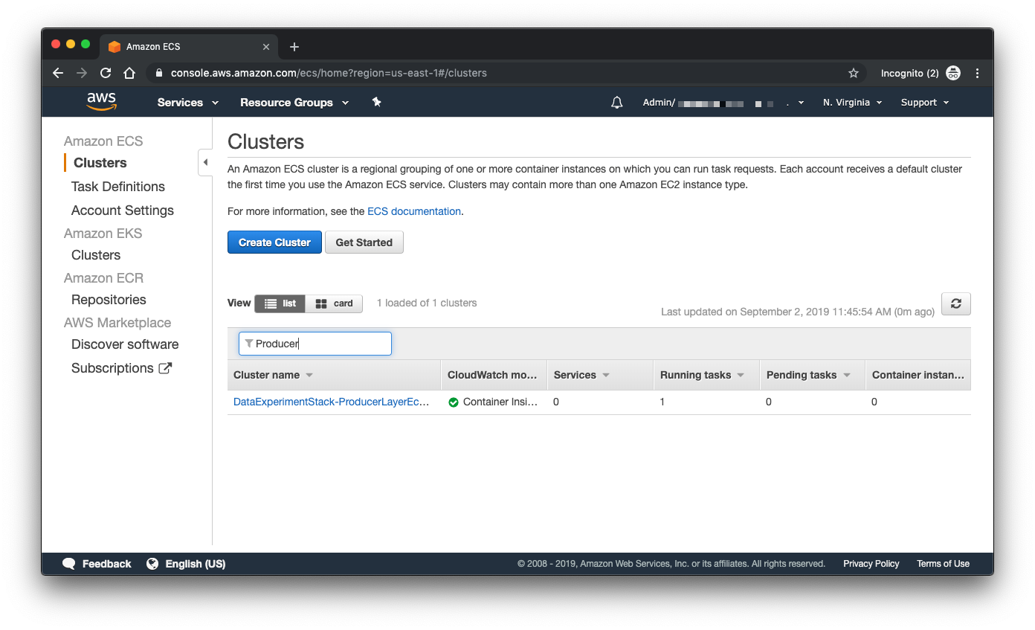Image resolution: width=1035 pixels, height=630 pixels.
Task: Click the Feedback footer button
Action: coord(97,564)
